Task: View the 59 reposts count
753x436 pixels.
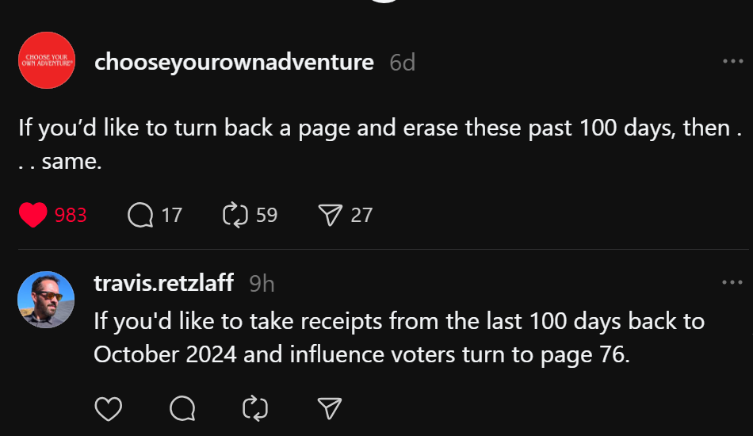Action: 267,215
